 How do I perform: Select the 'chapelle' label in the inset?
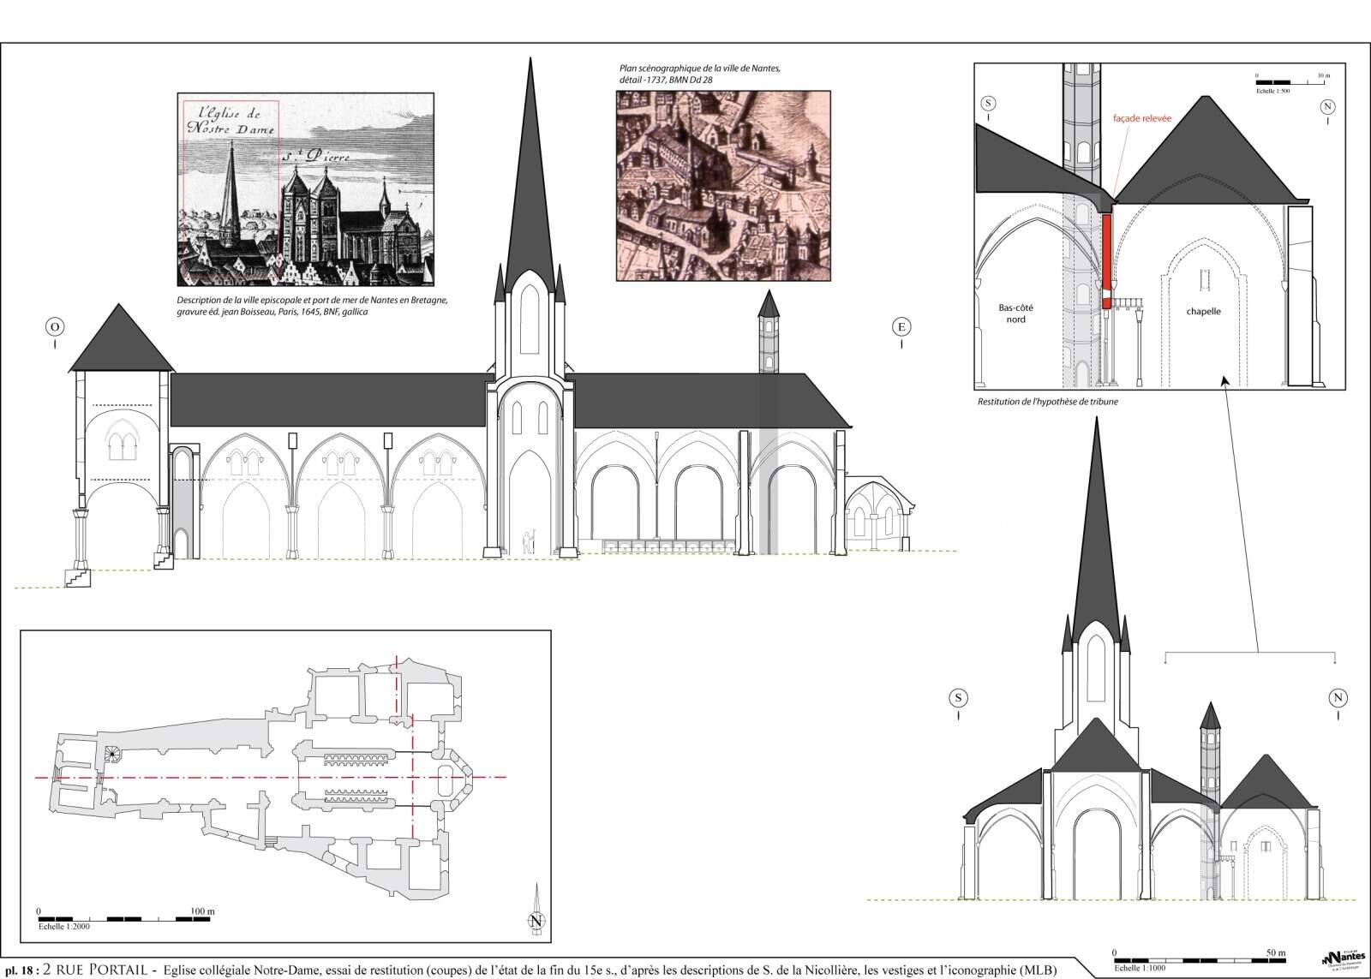[1203, 312]
